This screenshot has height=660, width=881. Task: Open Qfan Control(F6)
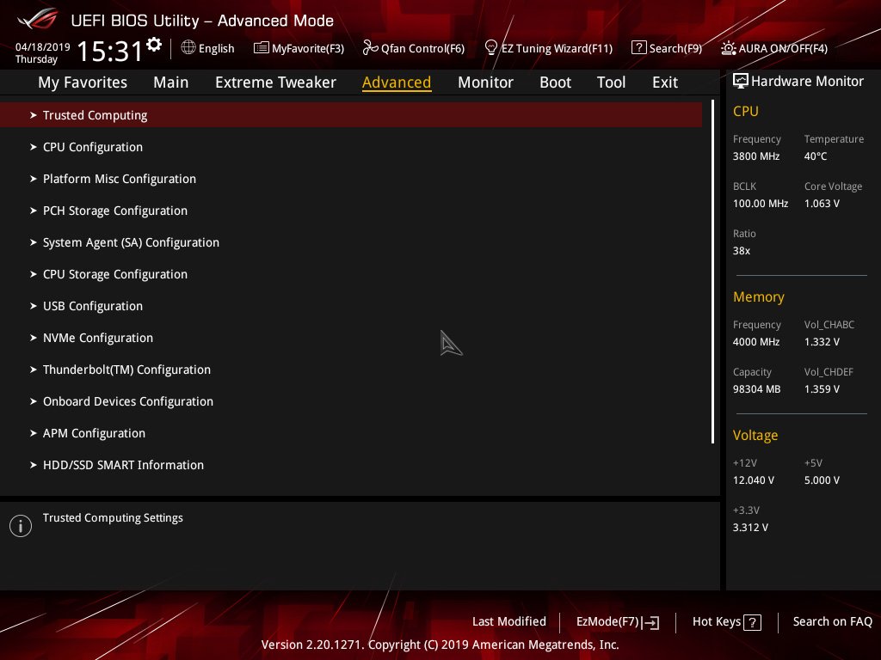[x=414, y=48]
